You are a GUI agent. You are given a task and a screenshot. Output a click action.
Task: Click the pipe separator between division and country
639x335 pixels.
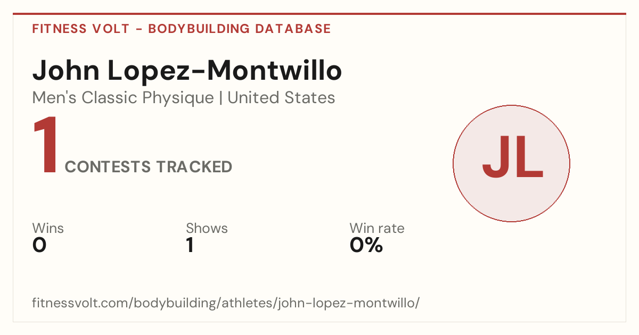click(220, 98)
